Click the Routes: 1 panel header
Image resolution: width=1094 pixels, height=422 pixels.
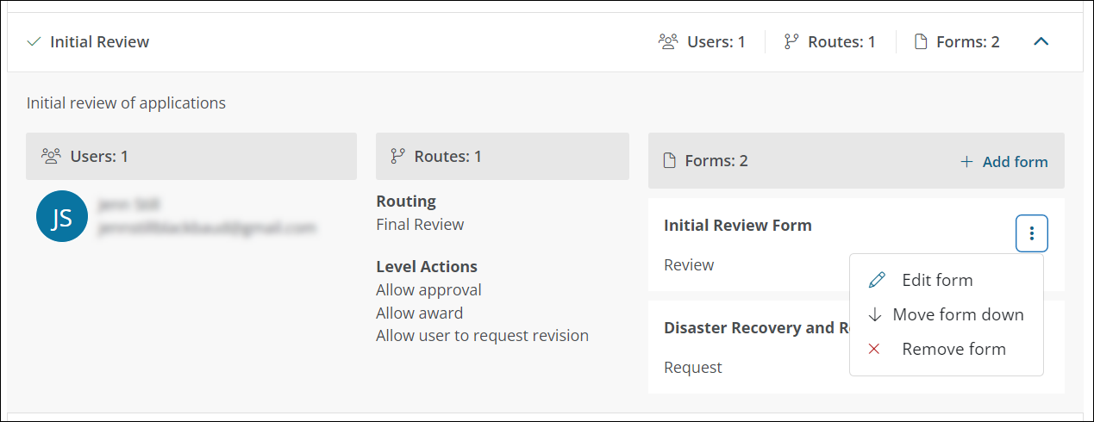coord(503,156)
